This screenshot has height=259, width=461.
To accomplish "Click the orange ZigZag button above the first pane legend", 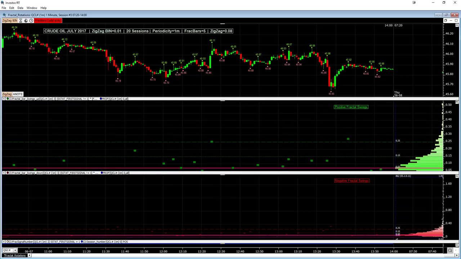I will (x=7, y=94).
